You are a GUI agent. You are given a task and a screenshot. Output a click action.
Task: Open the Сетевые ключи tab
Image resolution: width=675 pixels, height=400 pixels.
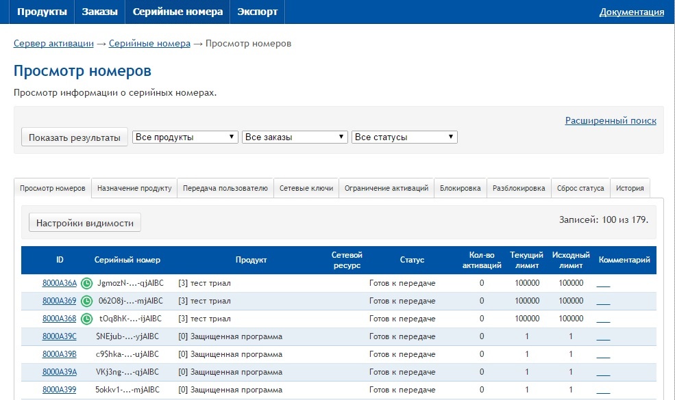(306, 189)
